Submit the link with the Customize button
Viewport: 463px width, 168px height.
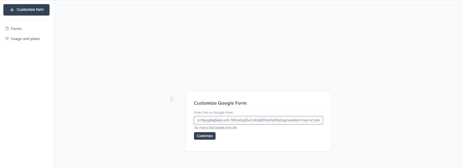point(204,136)
